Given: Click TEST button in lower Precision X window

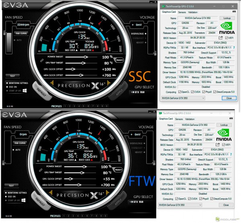Looking at the screenshot, I should [x=11, y=186].
